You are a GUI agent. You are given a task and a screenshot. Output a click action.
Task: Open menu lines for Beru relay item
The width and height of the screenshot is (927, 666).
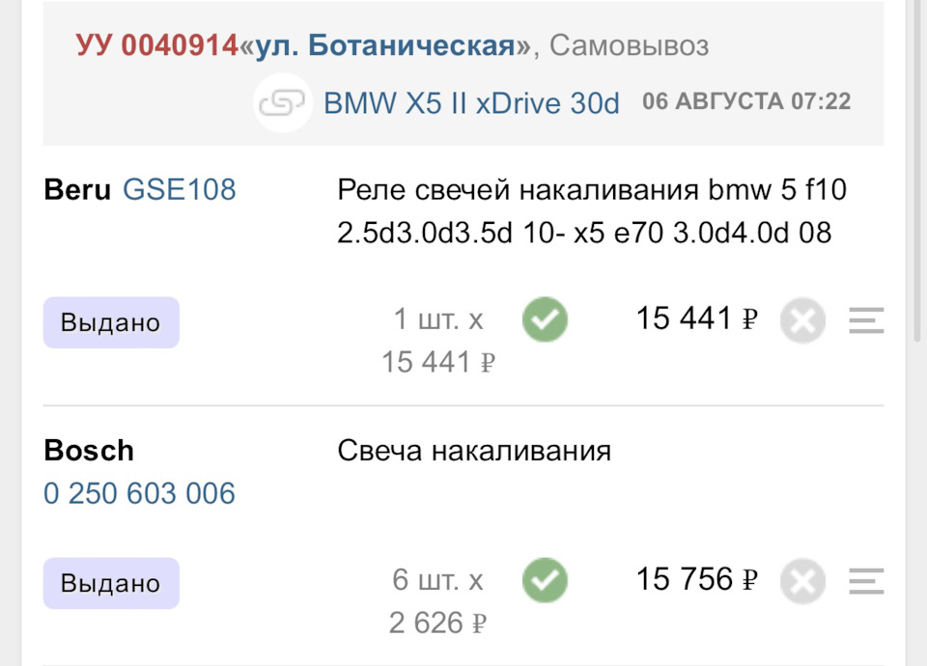point(866,320)
